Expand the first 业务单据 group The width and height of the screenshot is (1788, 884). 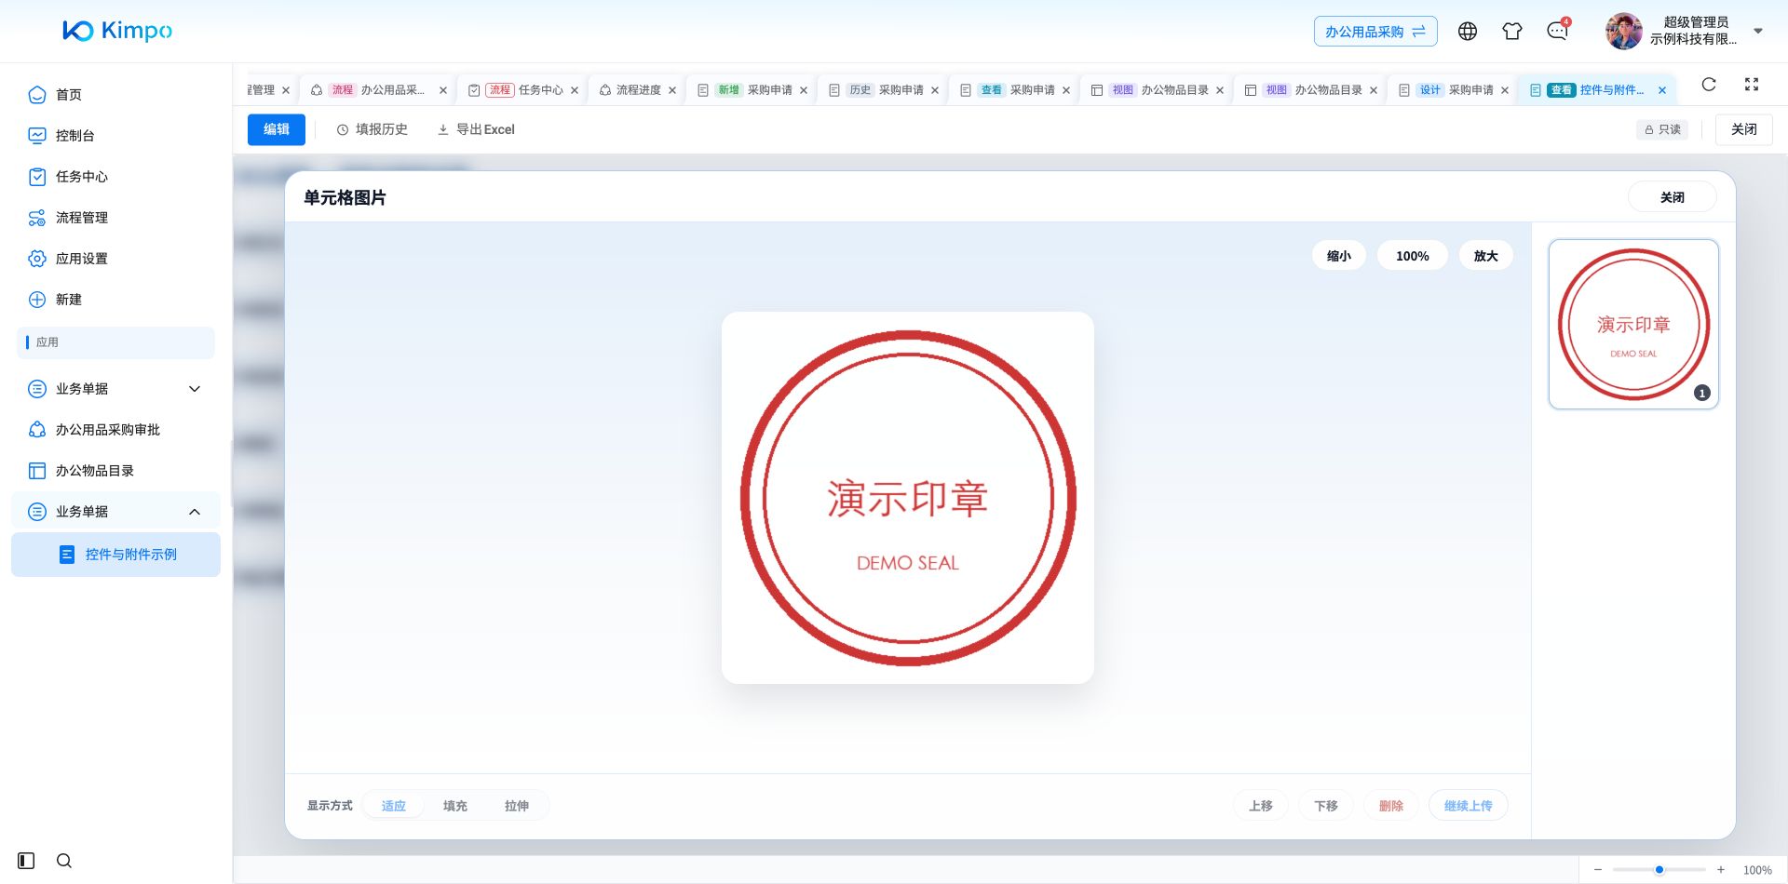[x=115, y=389]
